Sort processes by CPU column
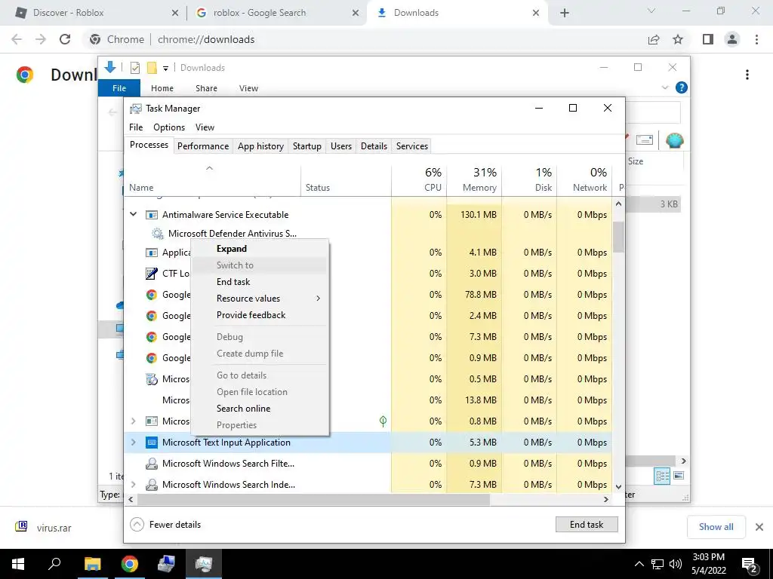Screen dimensions: 773x579 419,179
